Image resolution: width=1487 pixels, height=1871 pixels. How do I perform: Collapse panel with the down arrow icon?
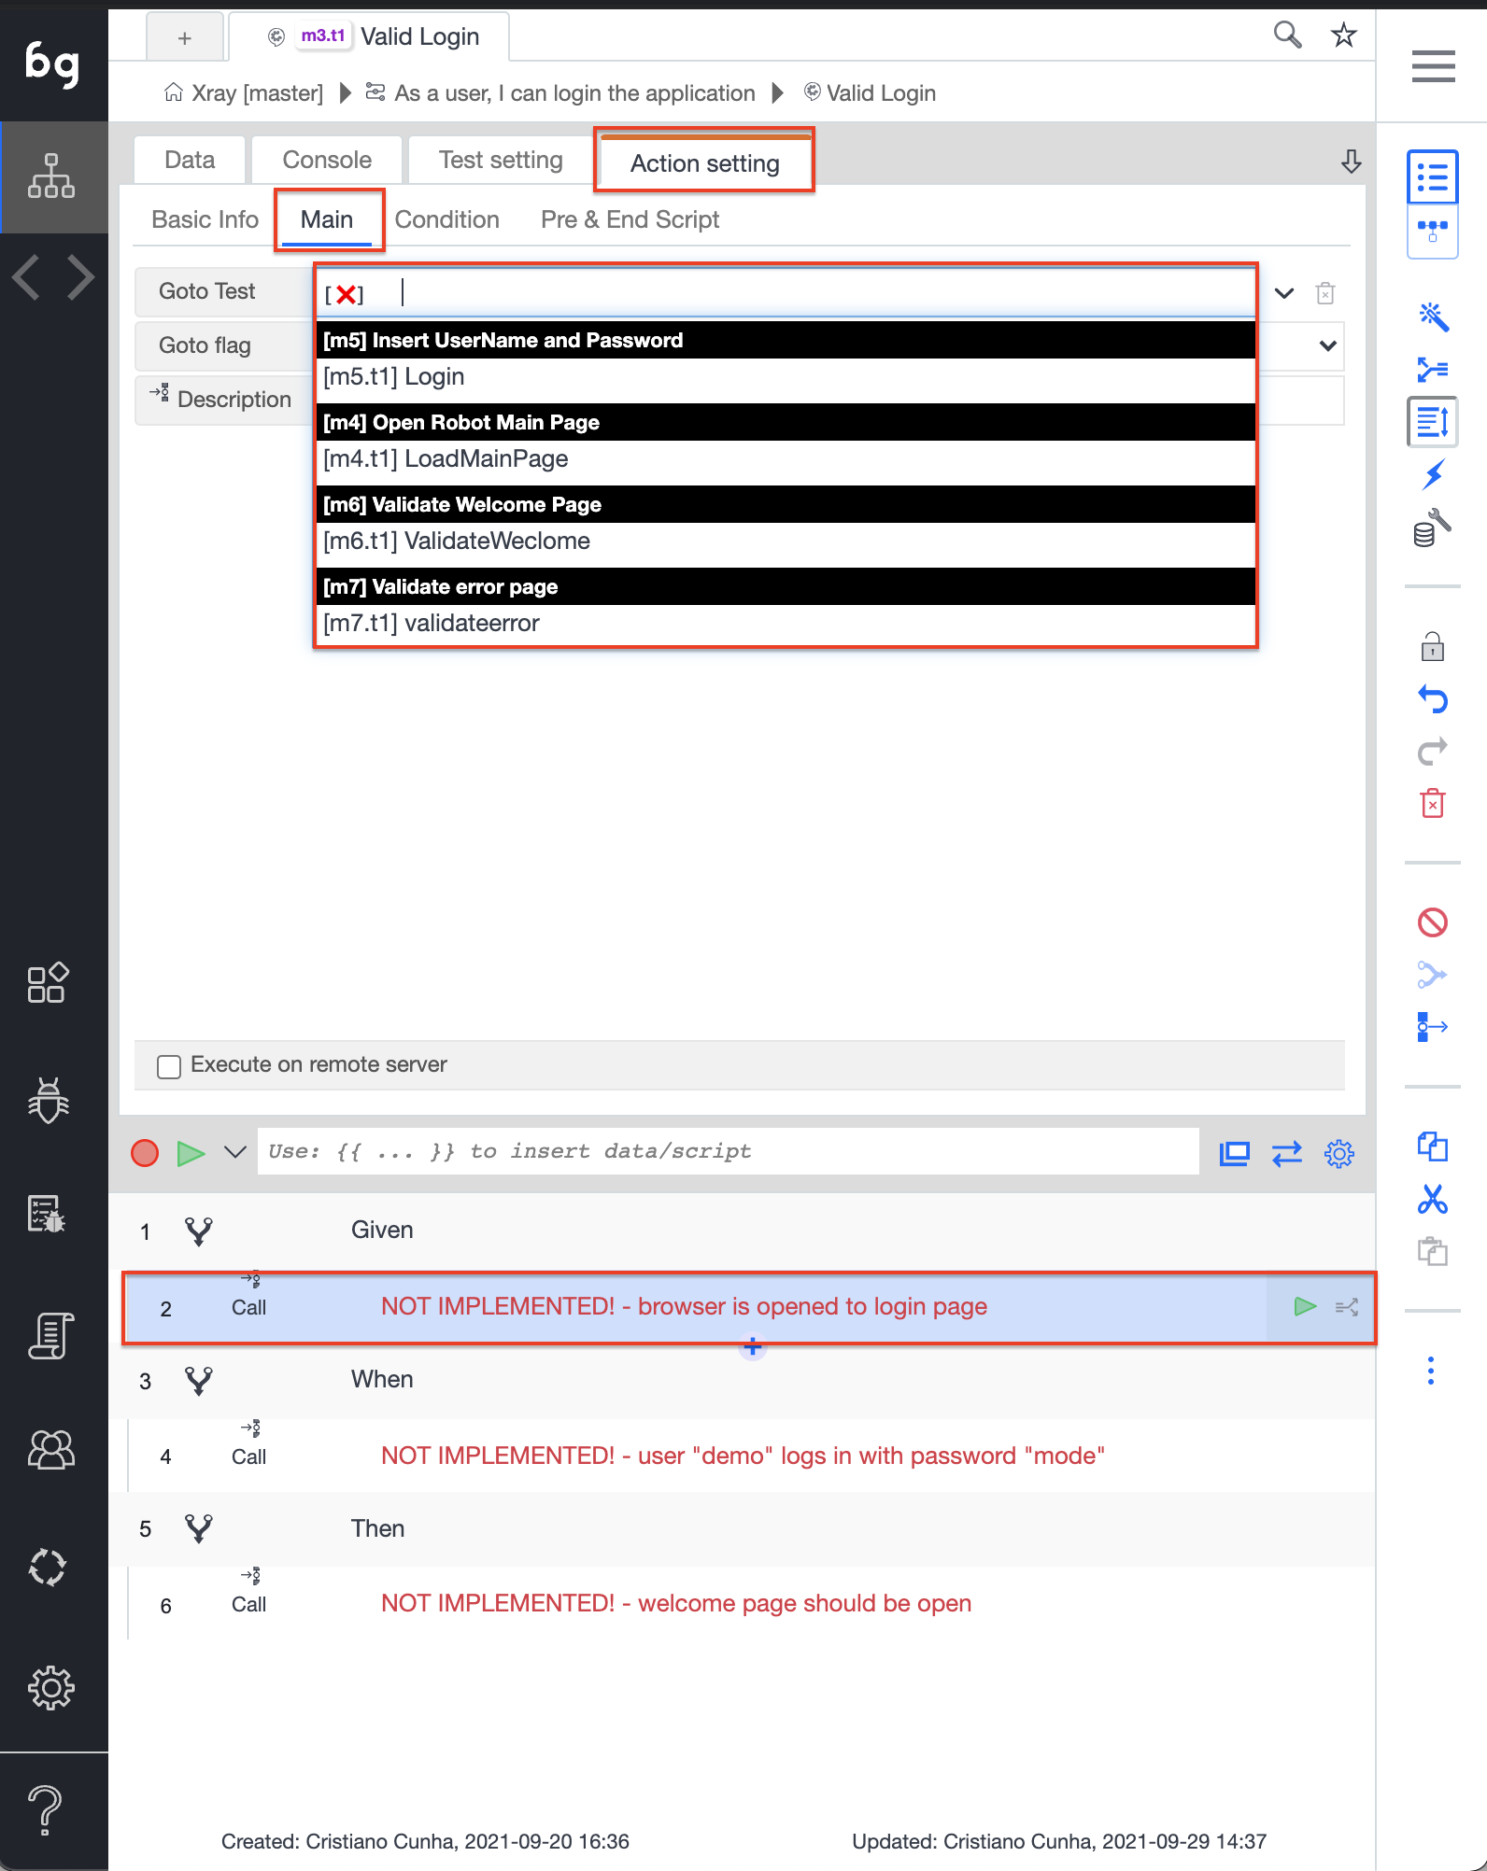[x=1351, y=161]
